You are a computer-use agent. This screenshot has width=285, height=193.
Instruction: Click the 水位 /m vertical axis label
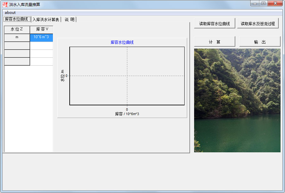pyautogui.click(x=62, y=76)
